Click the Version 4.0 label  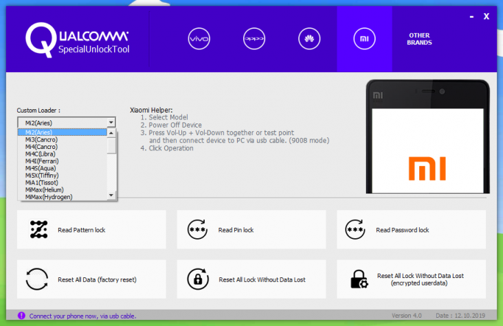coord(406,316)
